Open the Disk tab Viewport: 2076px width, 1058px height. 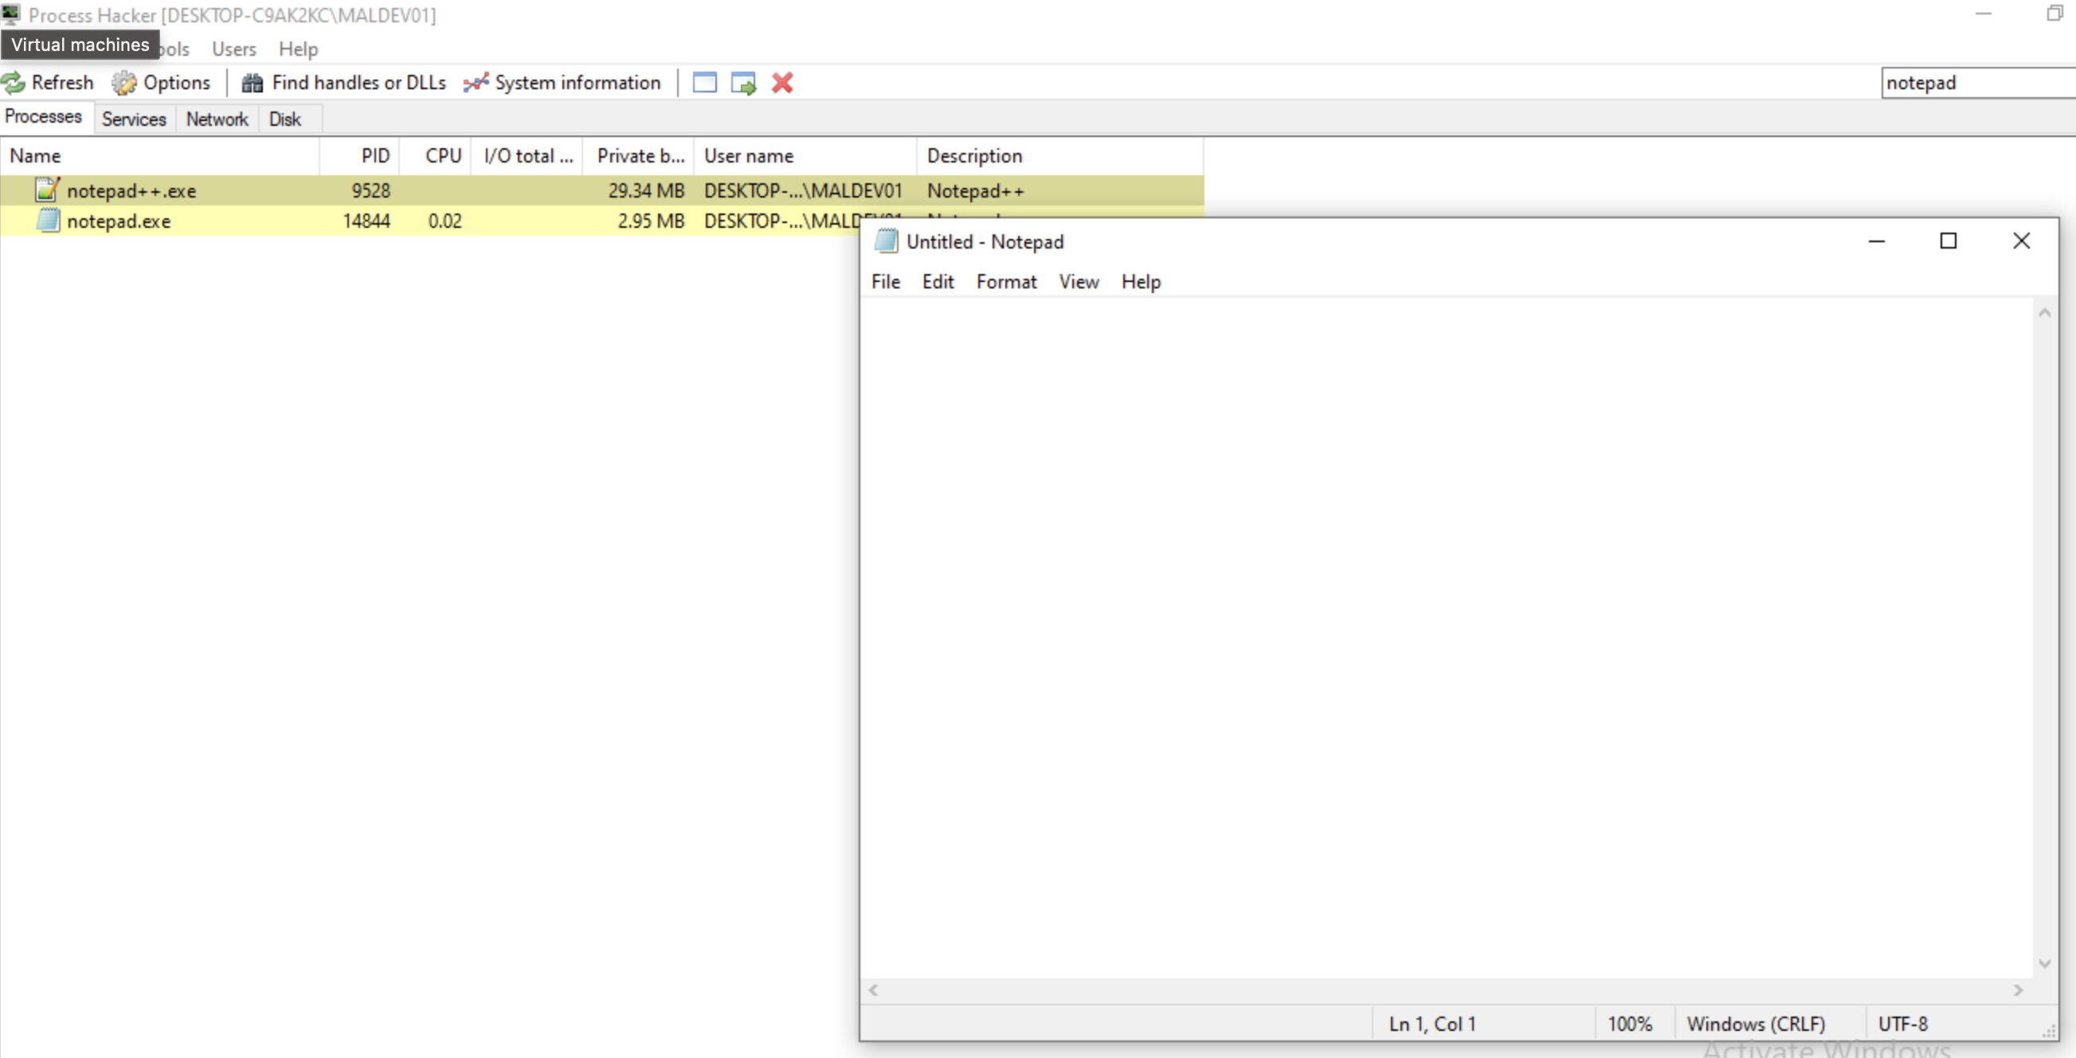tap(284, 120)
